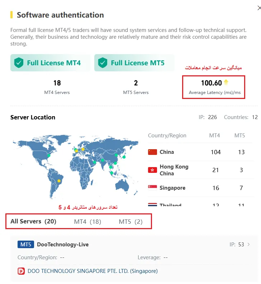Click the yellow server dot in Brazil

(59, 181)
